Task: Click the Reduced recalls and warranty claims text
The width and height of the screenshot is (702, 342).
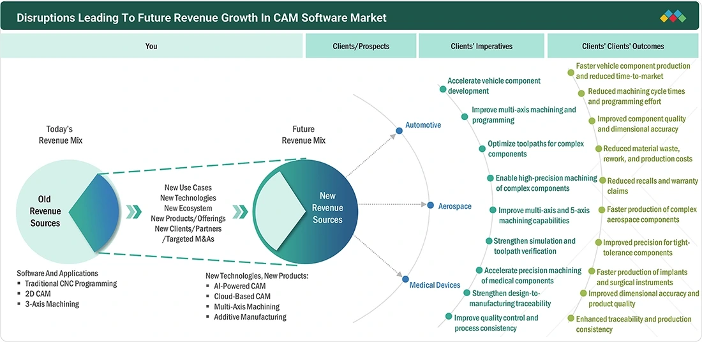Action: tap(652, 186)
